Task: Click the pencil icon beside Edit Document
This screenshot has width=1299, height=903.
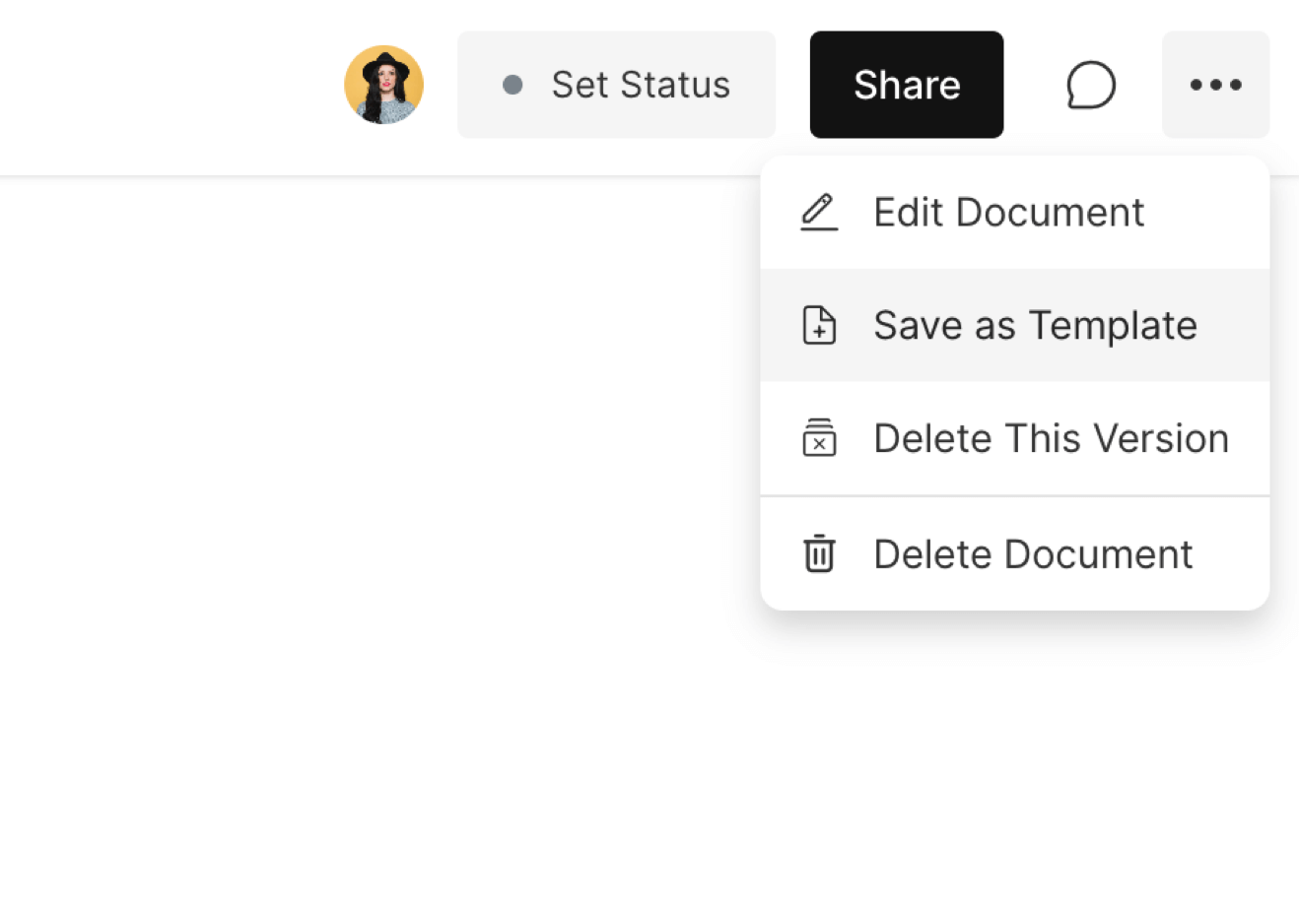Action: pyautogui.click(x=818, y=213)
